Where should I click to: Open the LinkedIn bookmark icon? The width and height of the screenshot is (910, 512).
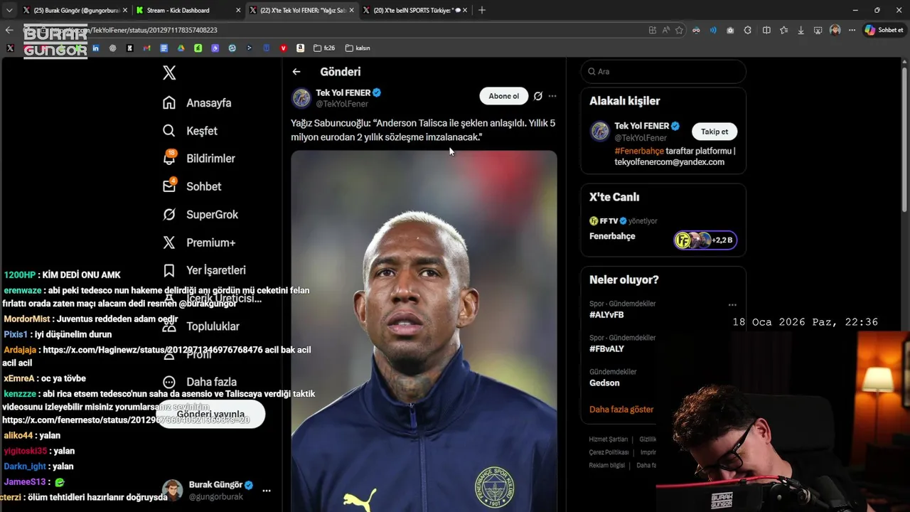tap(95, 48)
